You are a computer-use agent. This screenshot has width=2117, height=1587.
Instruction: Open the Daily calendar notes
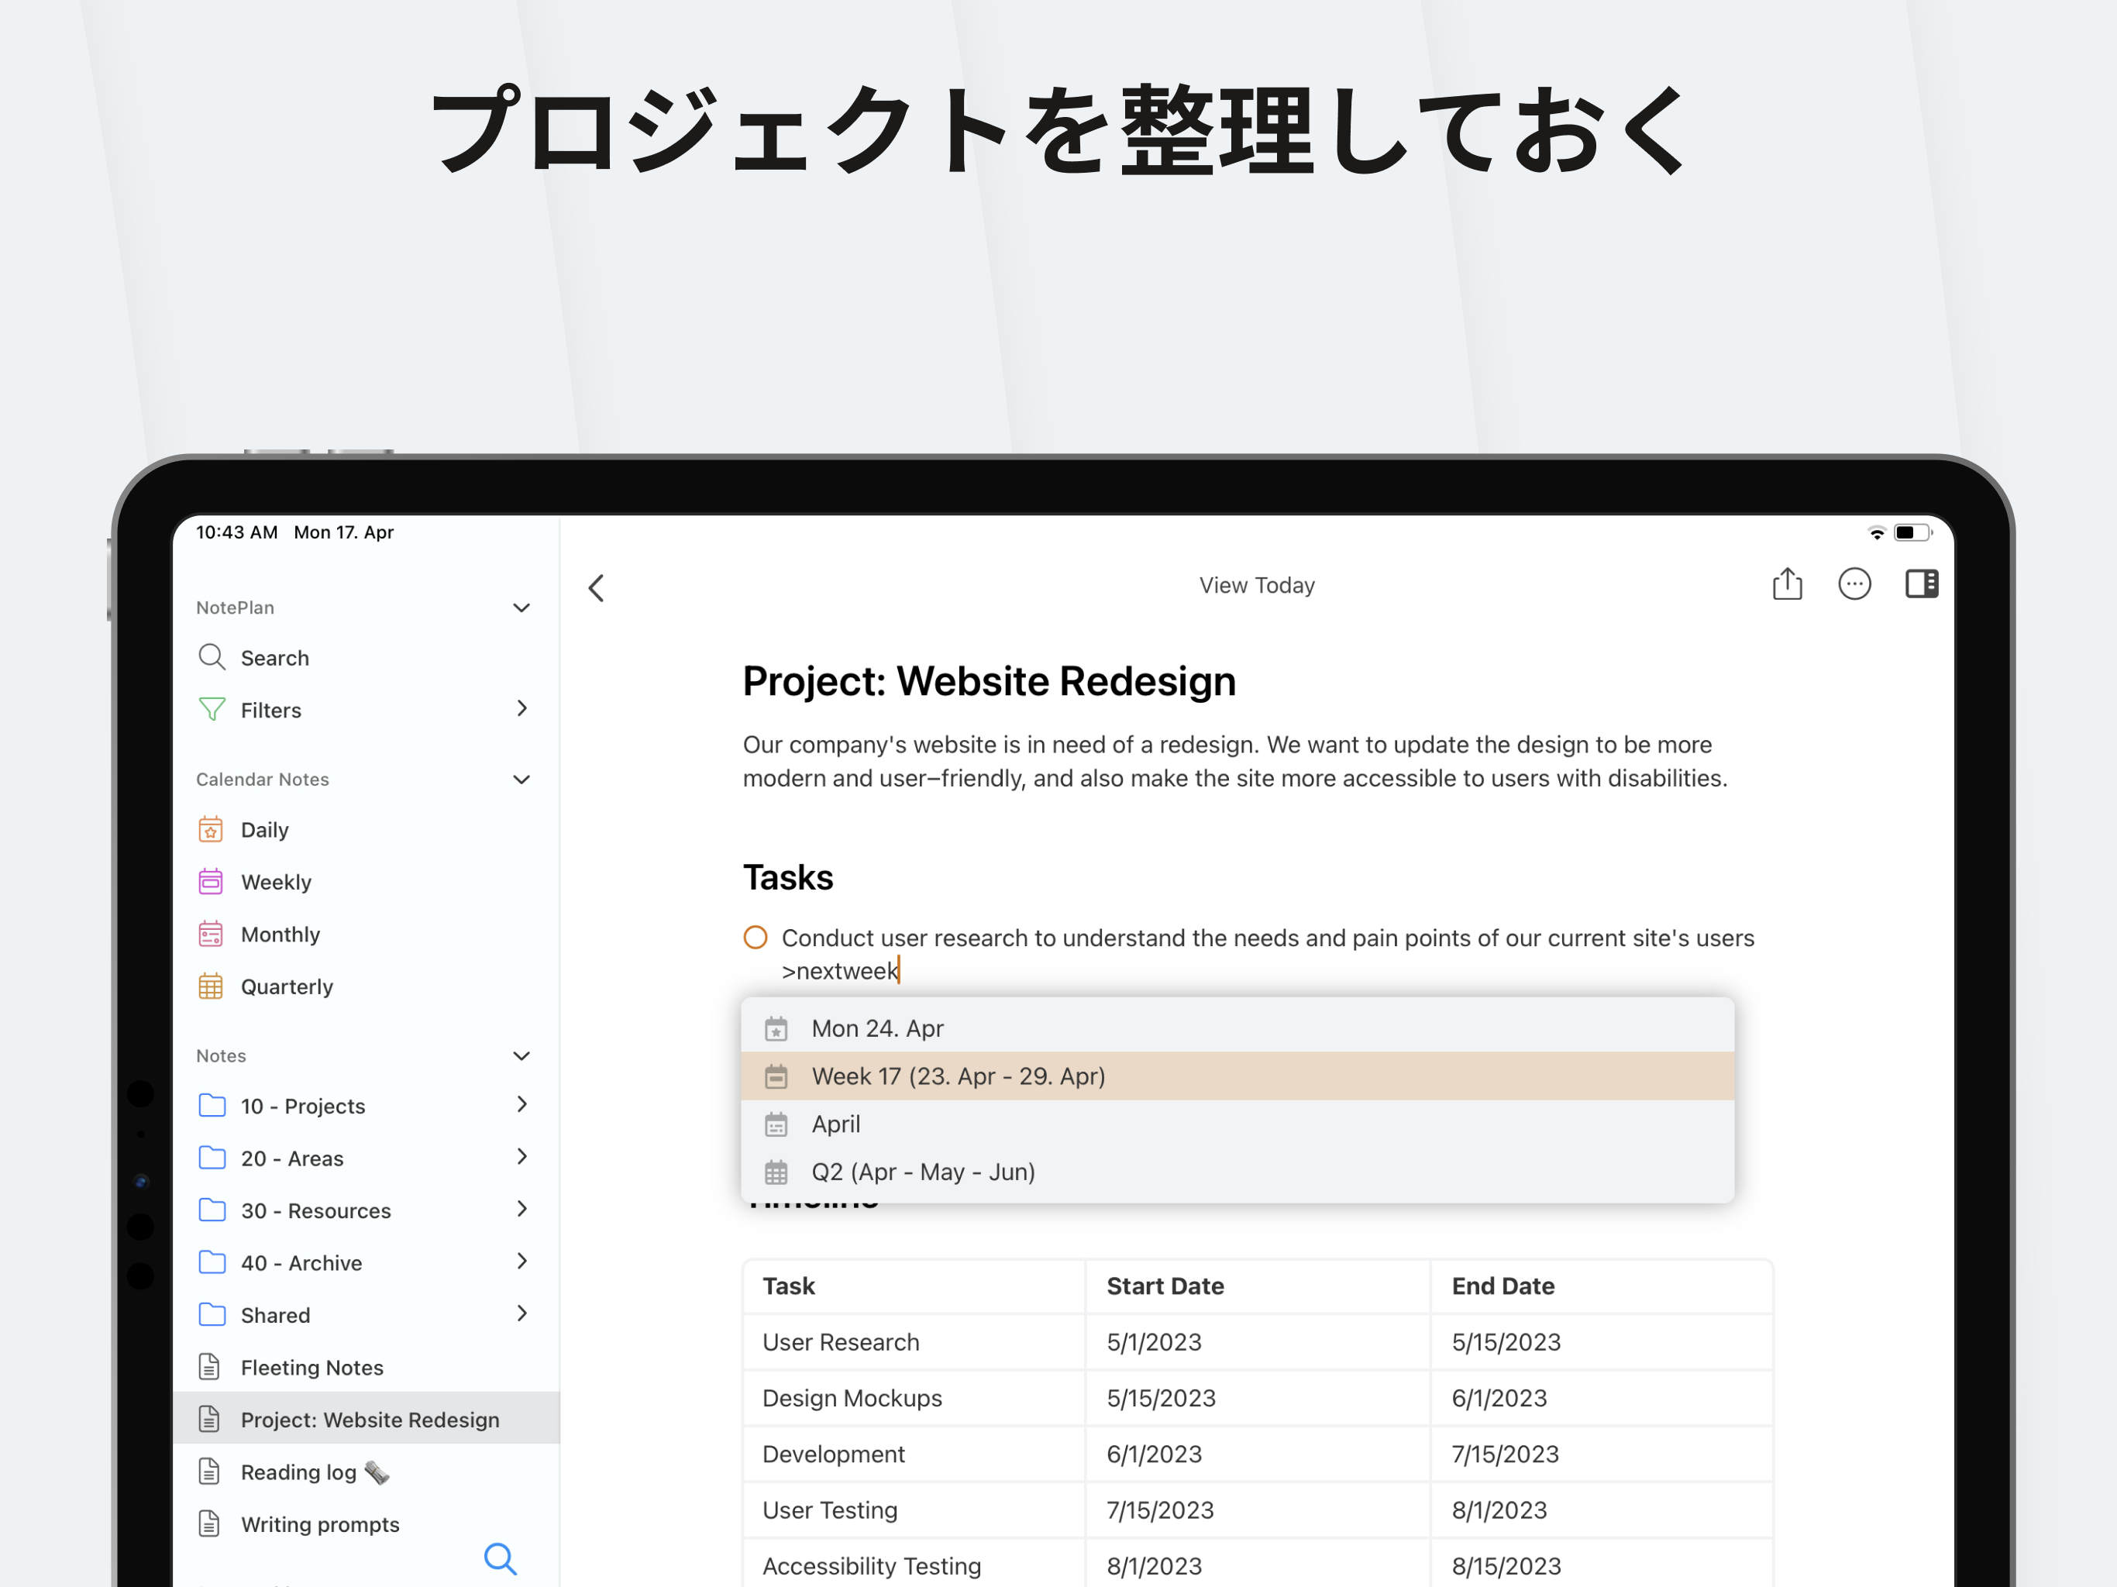tap(264, 830)
